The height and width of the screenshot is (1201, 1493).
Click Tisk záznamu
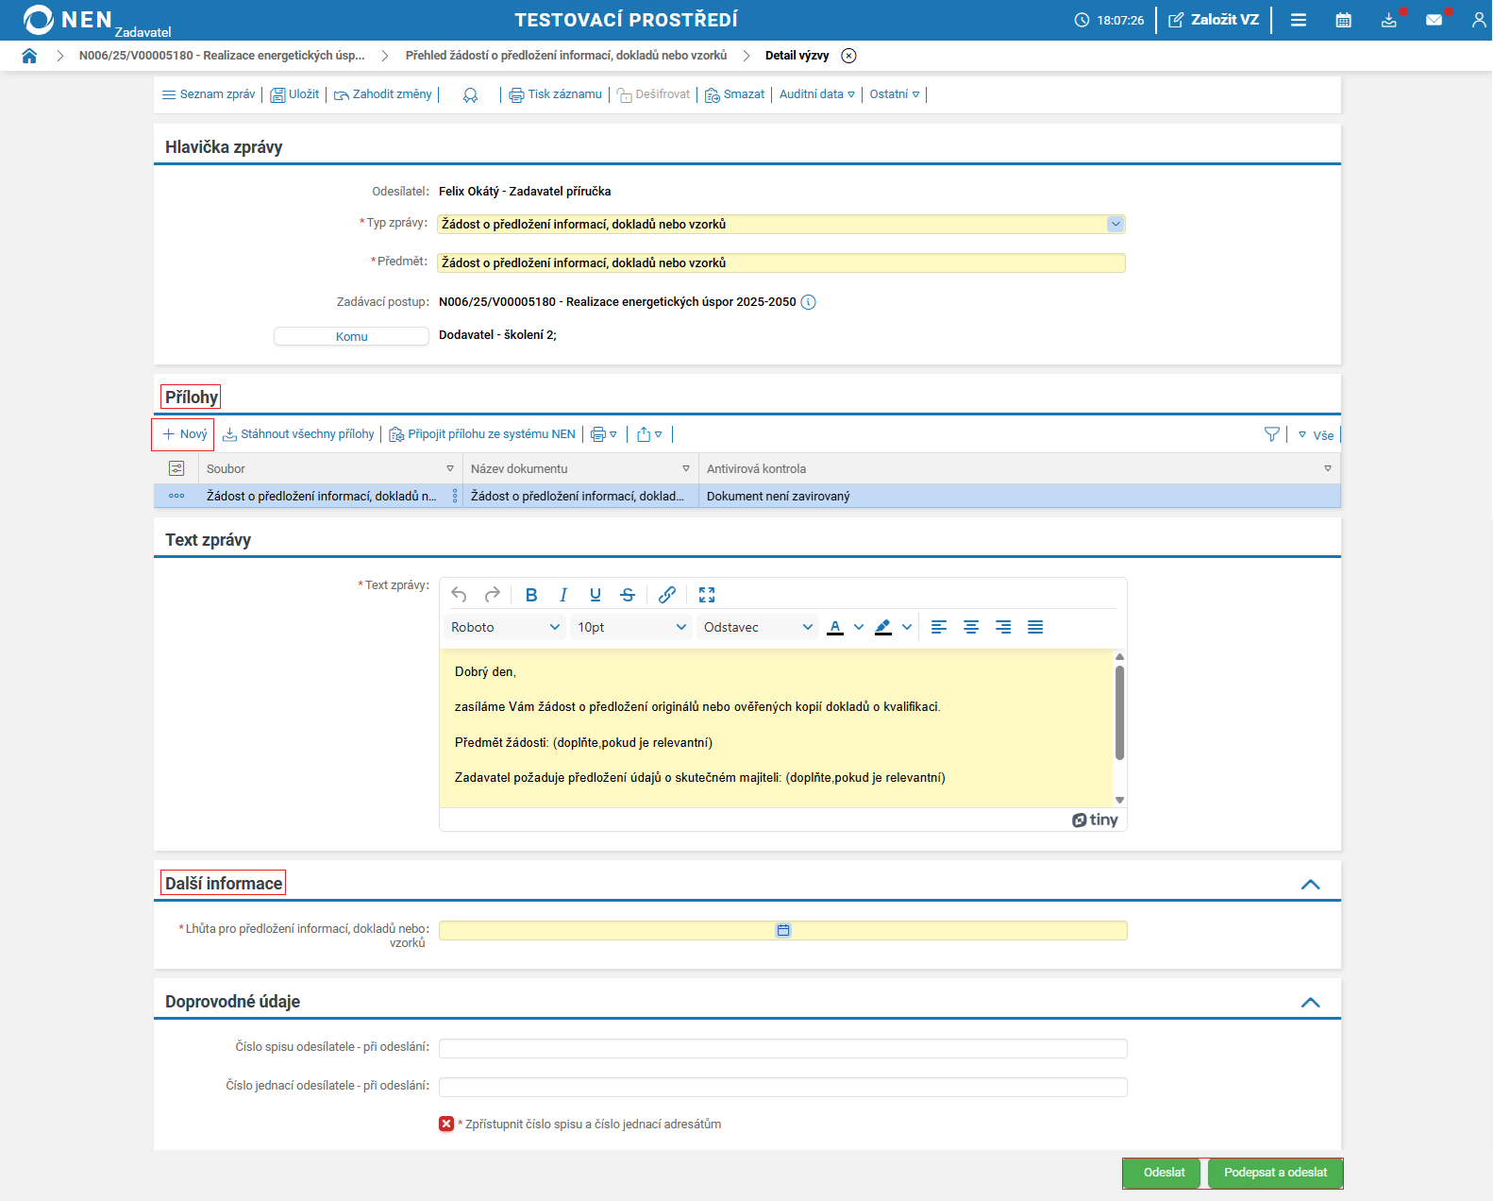pos(556,94)
